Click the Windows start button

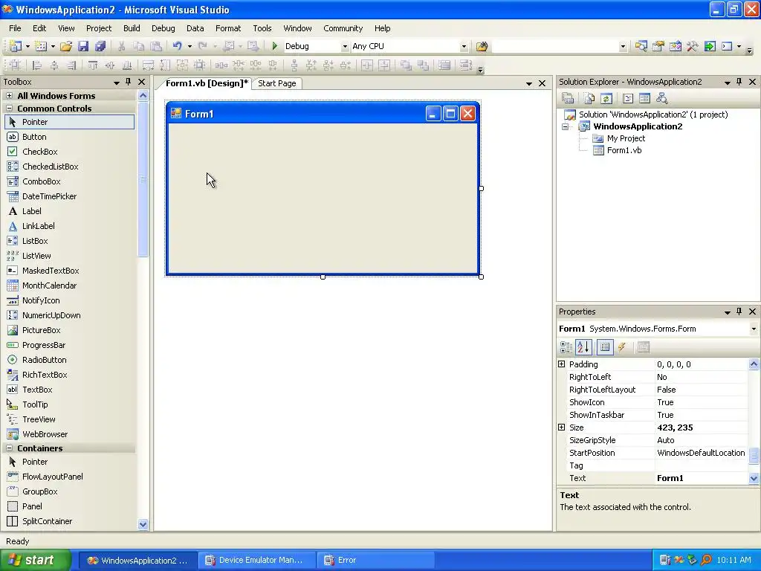(x=36, y=561)
